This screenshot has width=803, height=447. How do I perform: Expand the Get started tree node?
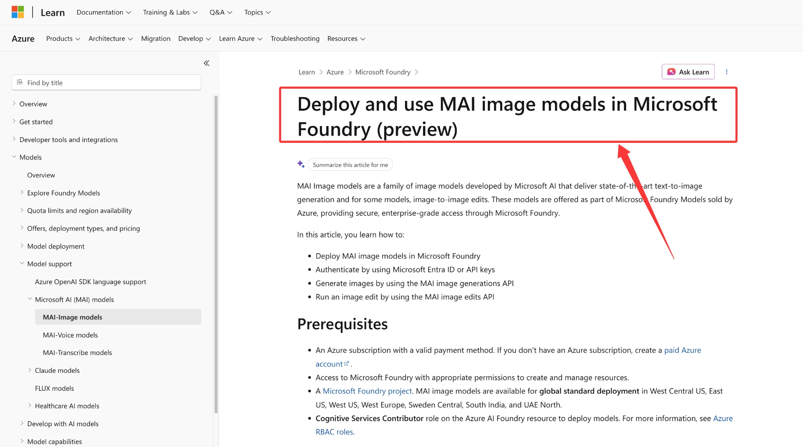click(14, 122)
